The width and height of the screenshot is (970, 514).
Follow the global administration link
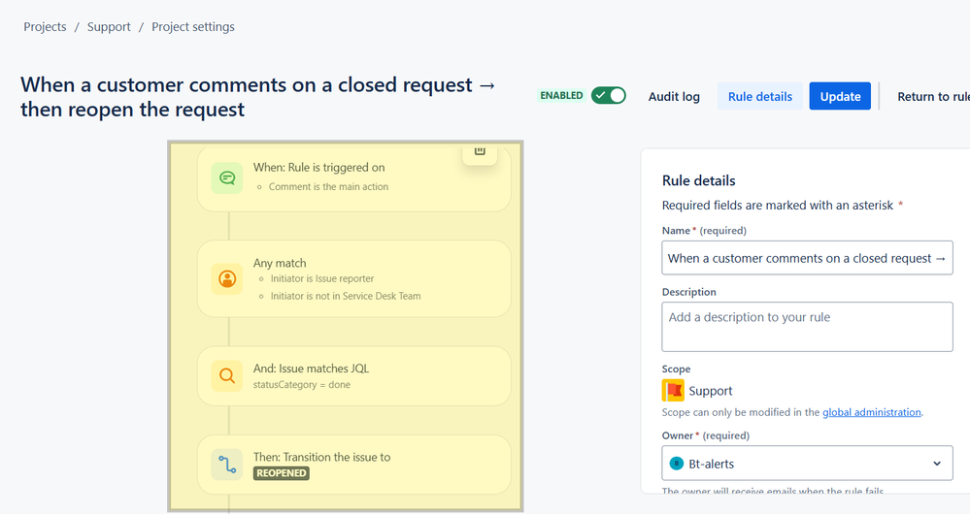click(872, 412)
